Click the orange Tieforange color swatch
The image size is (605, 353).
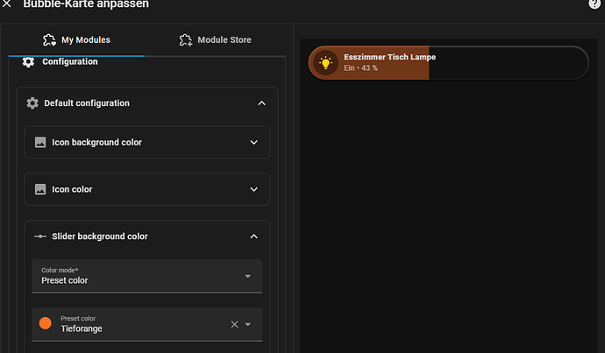click(x=46, y=324)
